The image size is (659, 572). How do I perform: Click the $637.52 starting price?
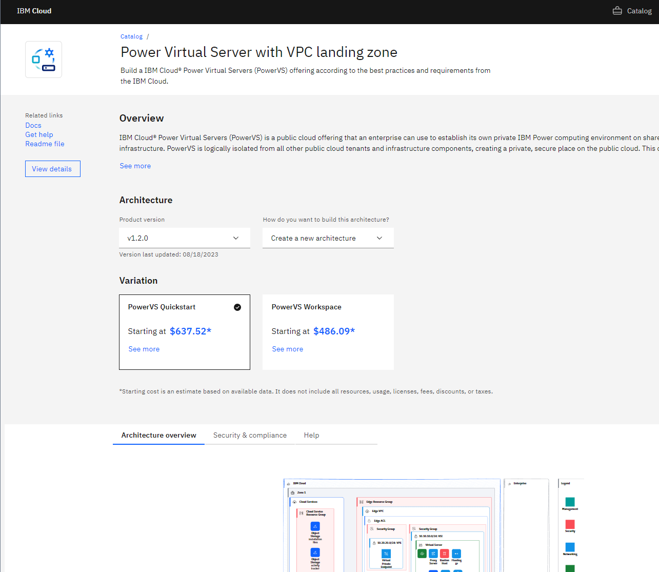tap(190, 331)
